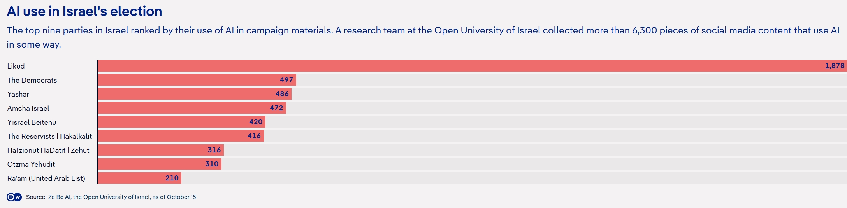The height and width of the screenshot is (208, 847).
Task: Click the Yashar bar with 486
Action: 195,94
